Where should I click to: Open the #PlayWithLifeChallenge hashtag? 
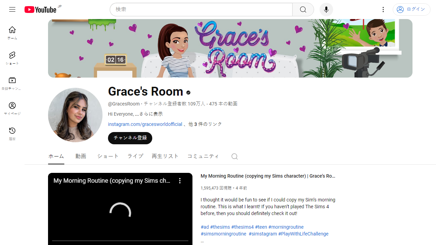303,234
